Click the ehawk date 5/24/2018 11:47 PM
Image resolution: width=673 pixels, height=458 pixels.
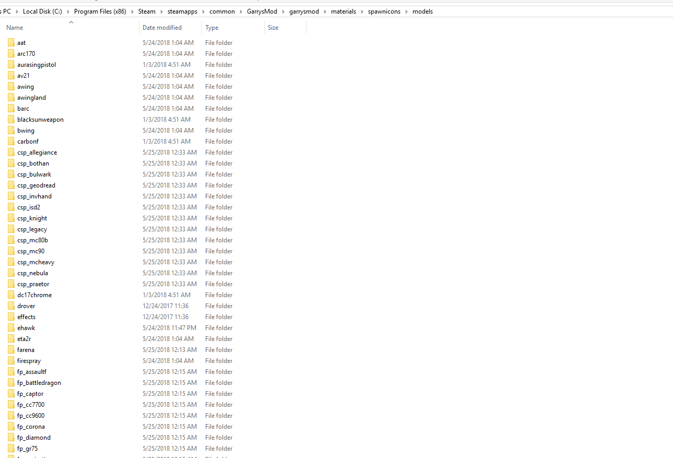tap(170, 328)
